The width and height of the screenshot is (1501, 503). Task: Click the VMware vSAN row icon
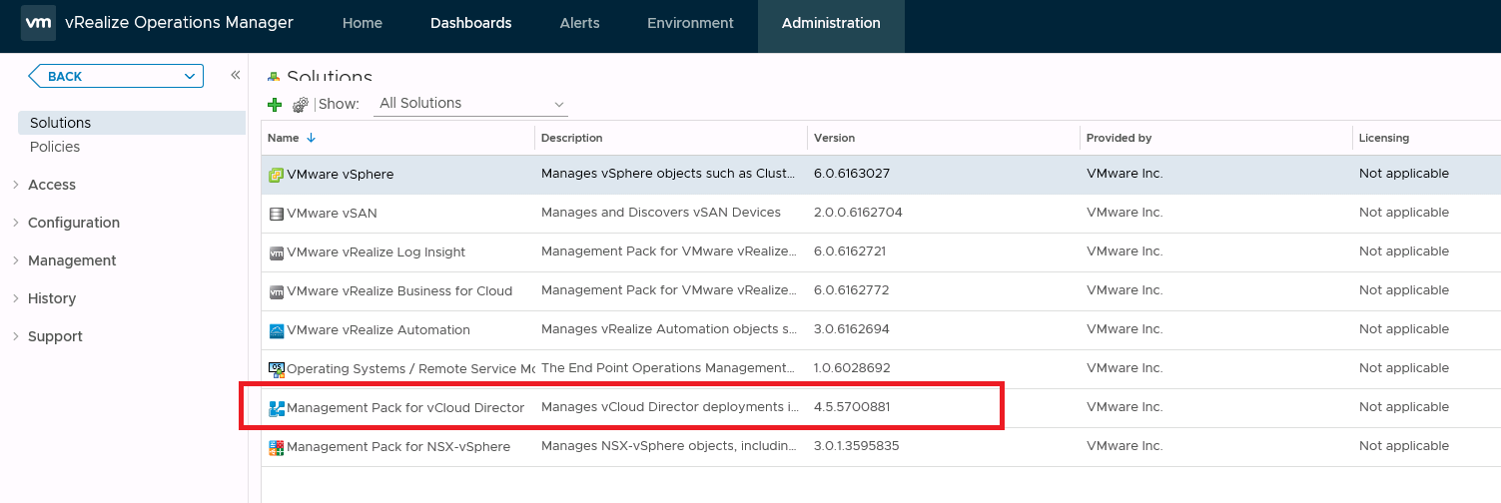(277, 214)
